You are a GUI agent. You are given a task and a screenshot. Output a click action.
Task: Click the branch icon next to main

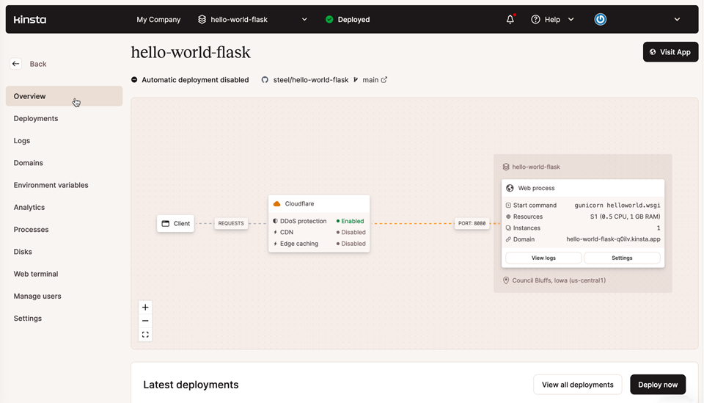click(356, 80)
